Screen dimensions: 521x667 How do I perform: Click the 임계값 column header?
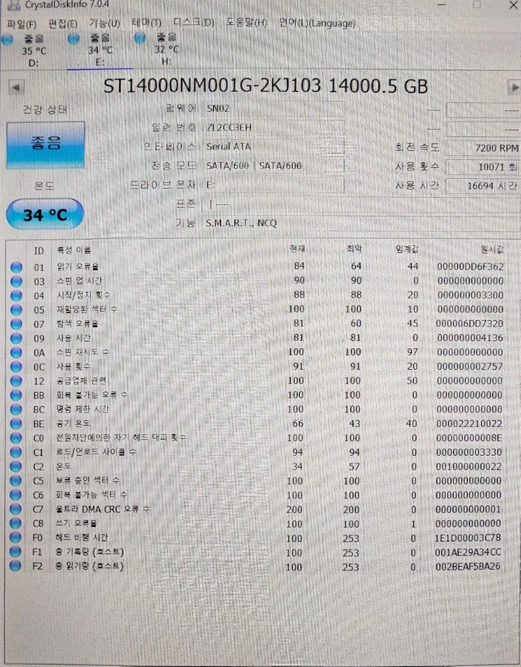[407, 249]
